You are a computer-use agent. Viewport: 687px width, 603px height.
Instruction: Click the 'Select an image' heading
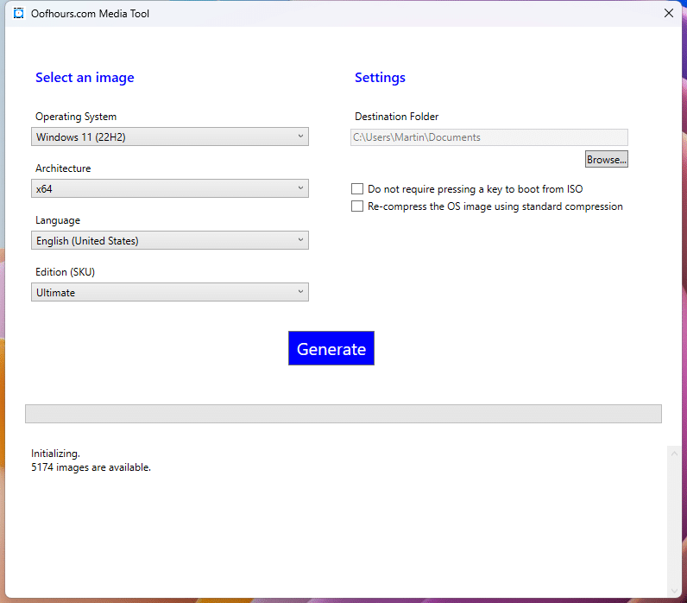click(85, 78)
